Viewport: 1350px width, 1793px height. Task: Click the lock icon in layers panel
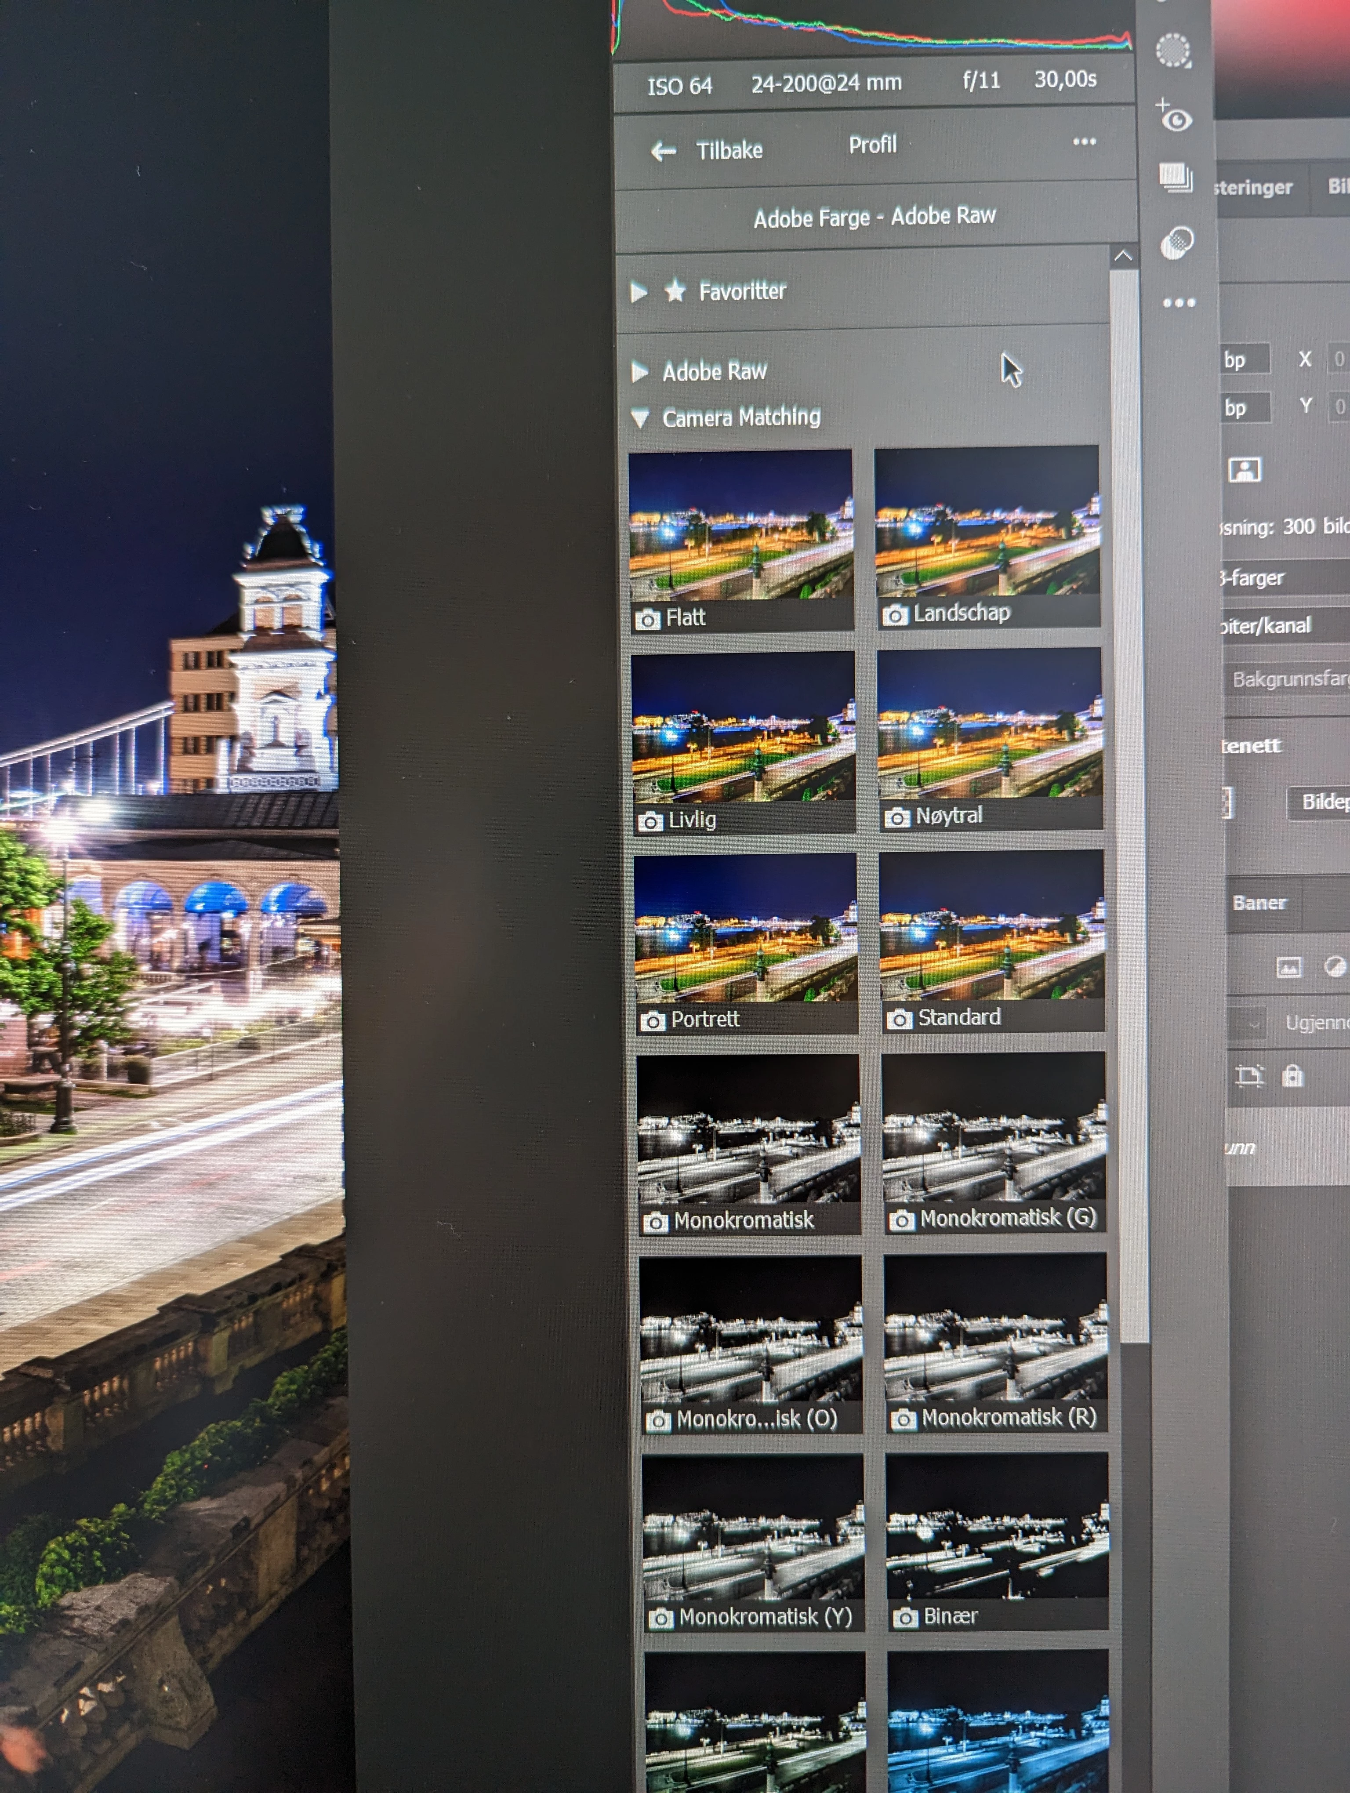click(x=1292, y=1076)
